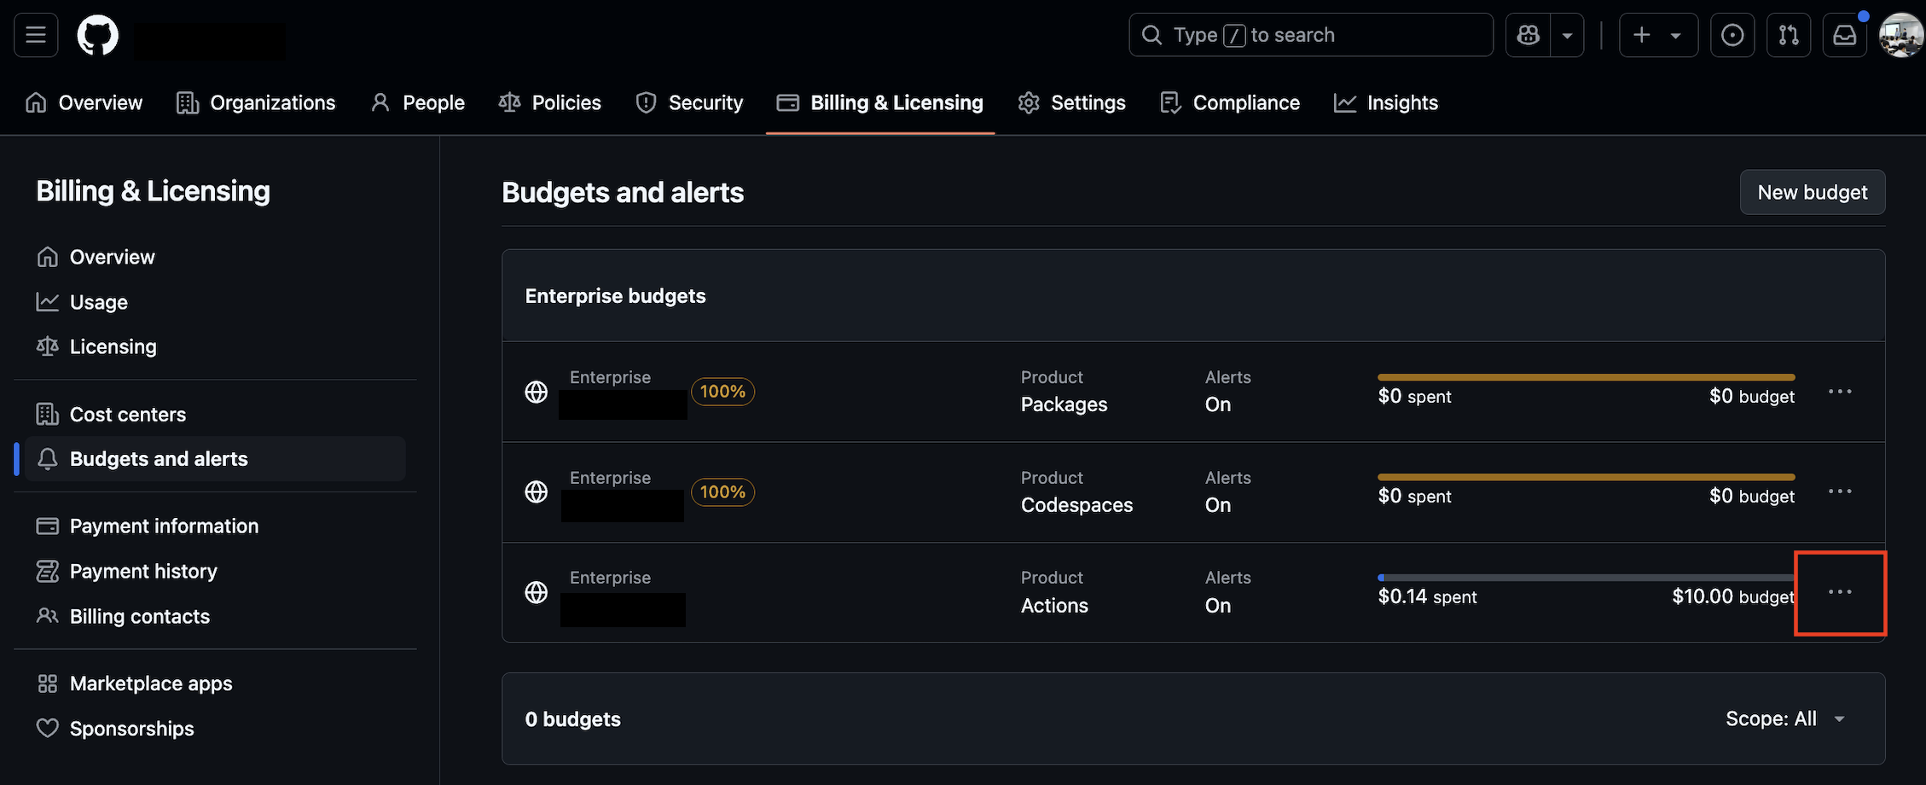Open the hamburger navigation menu

click(36, 35)
